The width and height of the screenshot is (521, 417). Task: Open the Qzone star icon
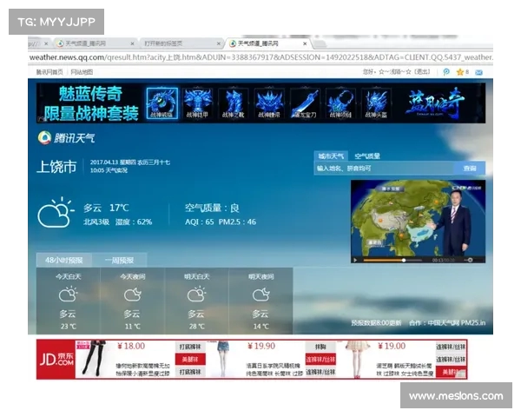pos(460,72)
